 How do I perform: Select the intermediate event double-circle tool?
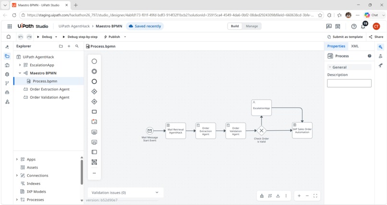click(x=94, y=71)
